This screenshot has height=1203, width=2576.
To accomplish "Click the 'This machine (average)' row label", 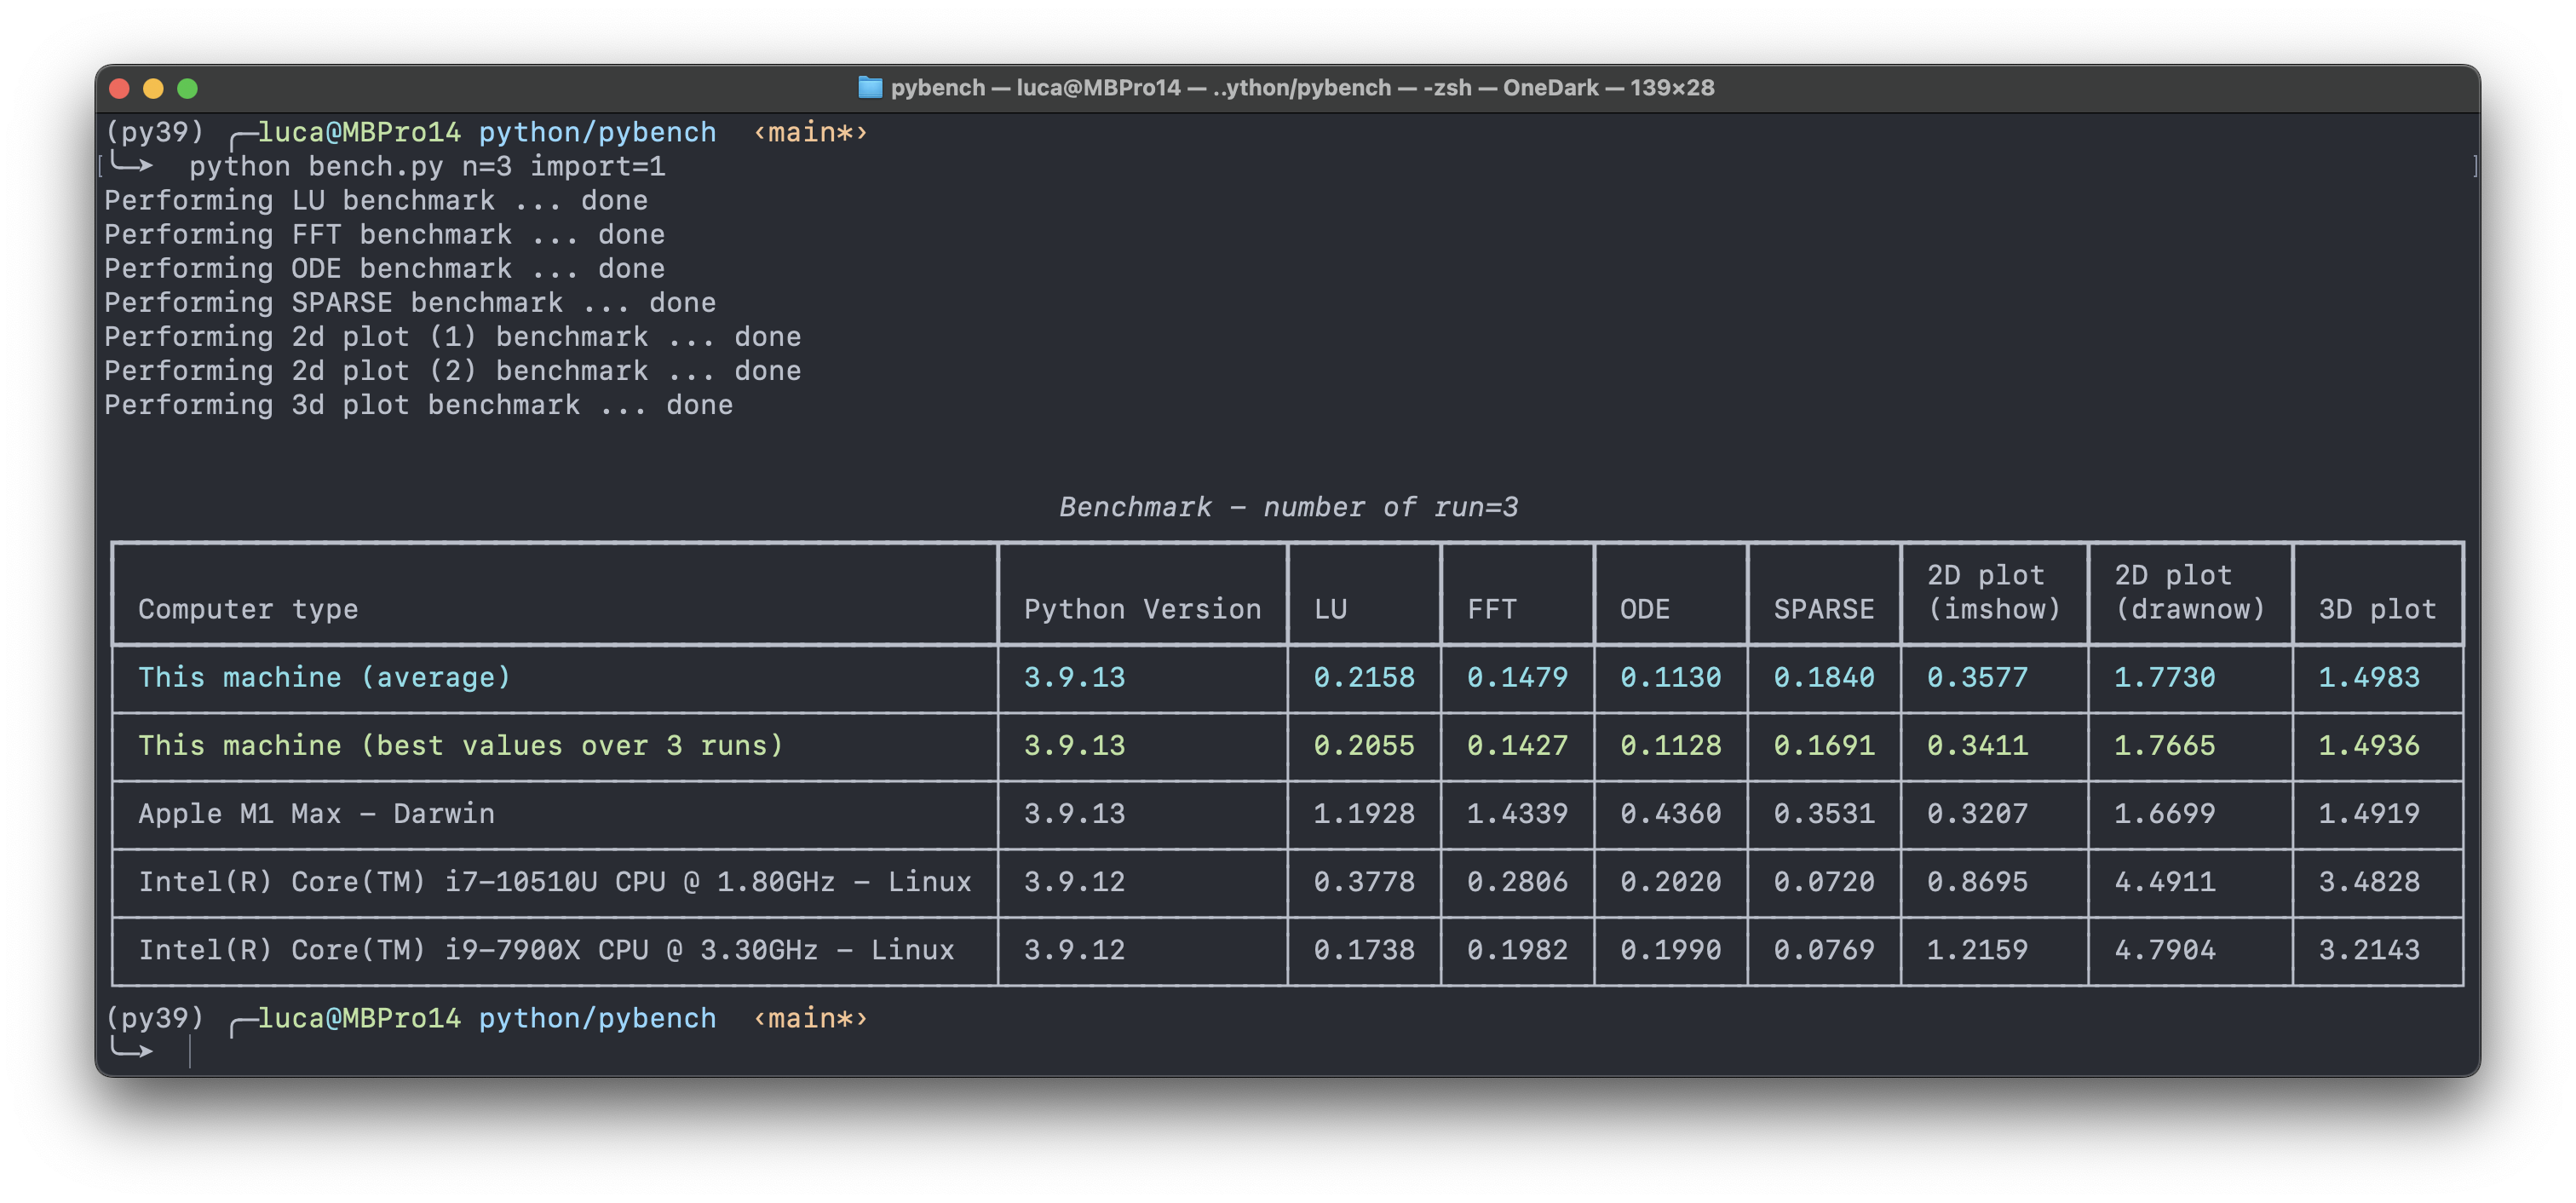I will 325,677.
